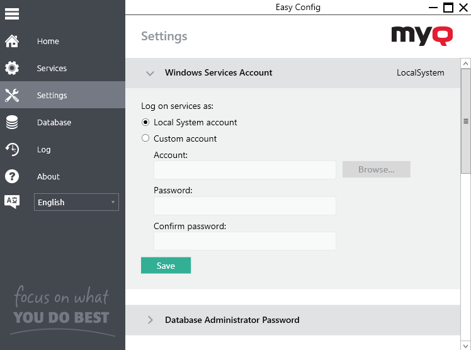The width and height of the screenshot is (471, 350).
Task: Click the Home house icon
Action: (x=12, y=42)
